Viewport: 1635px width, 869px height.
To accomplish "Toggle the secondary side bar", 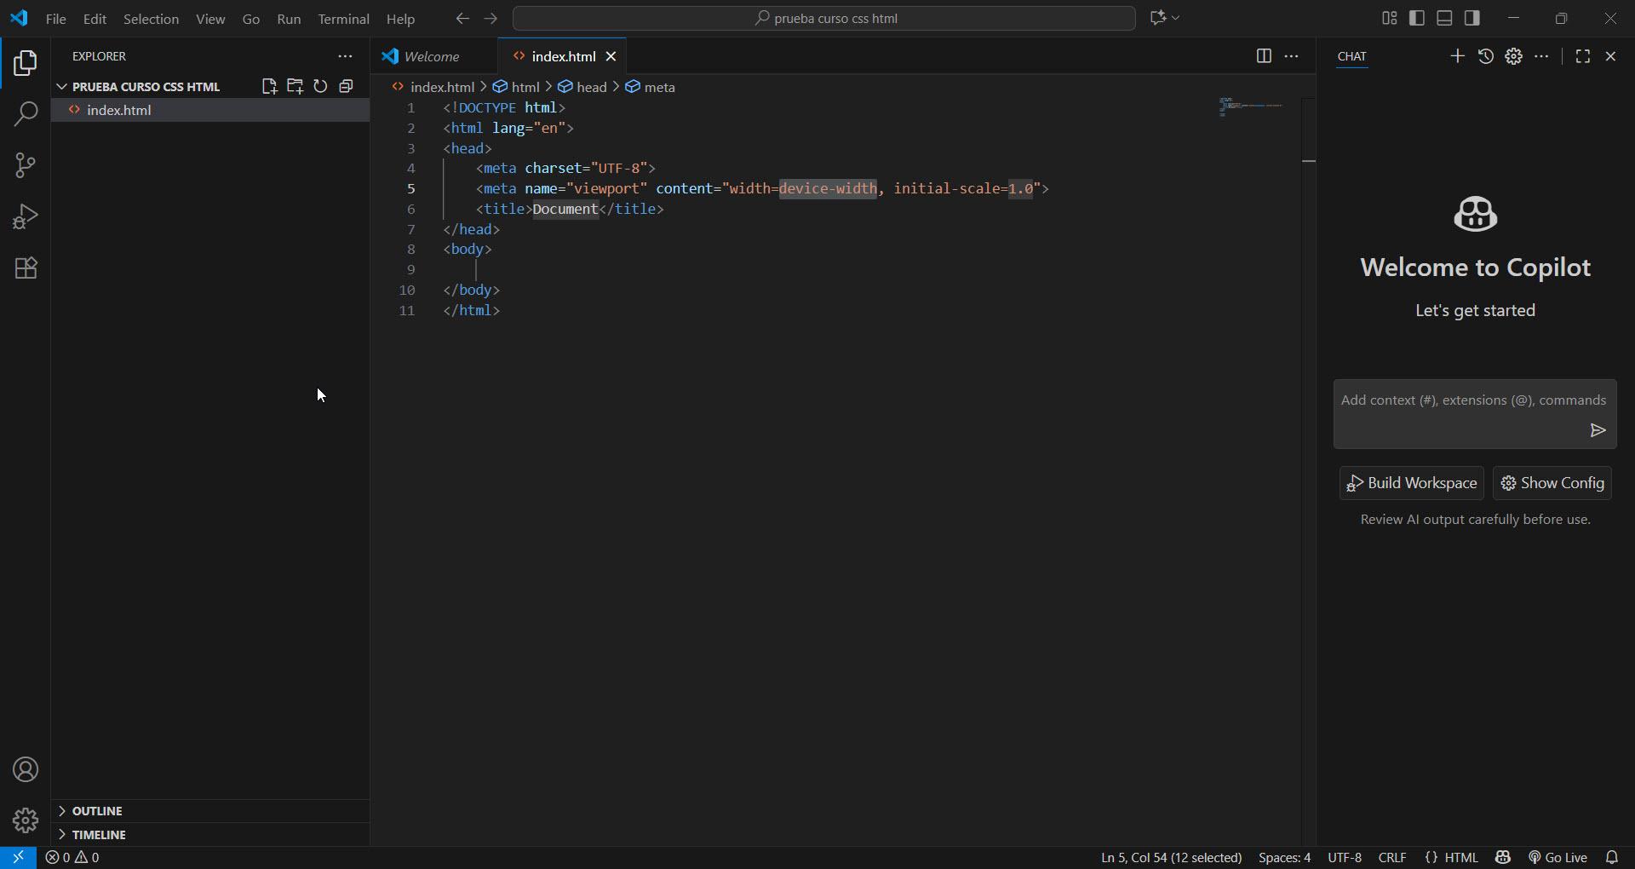I will [1471, 18].
